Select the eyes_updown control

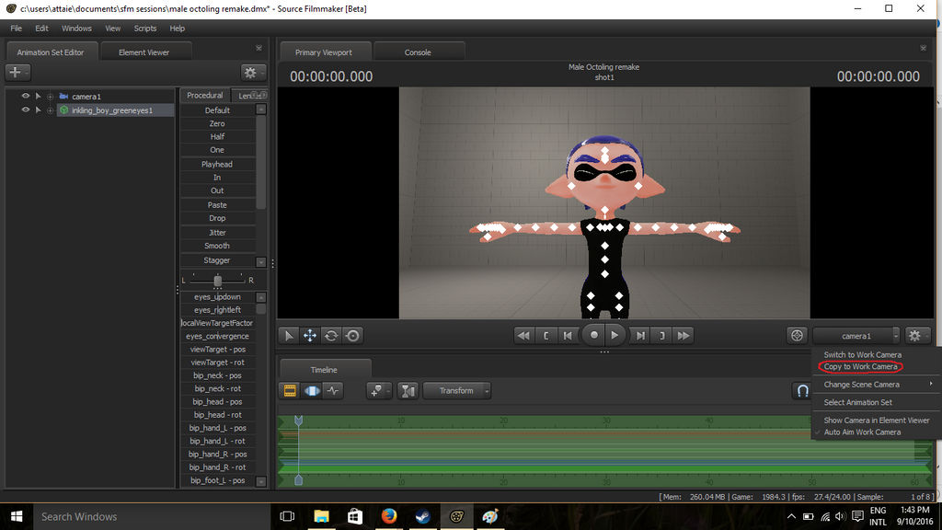pos(217,297)
